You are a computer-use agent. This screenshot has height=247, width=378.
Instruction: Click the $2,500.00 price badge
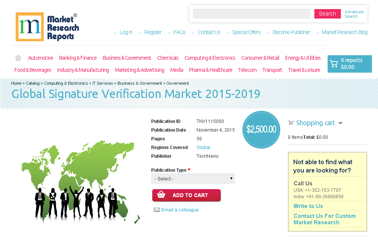[261, 129]
